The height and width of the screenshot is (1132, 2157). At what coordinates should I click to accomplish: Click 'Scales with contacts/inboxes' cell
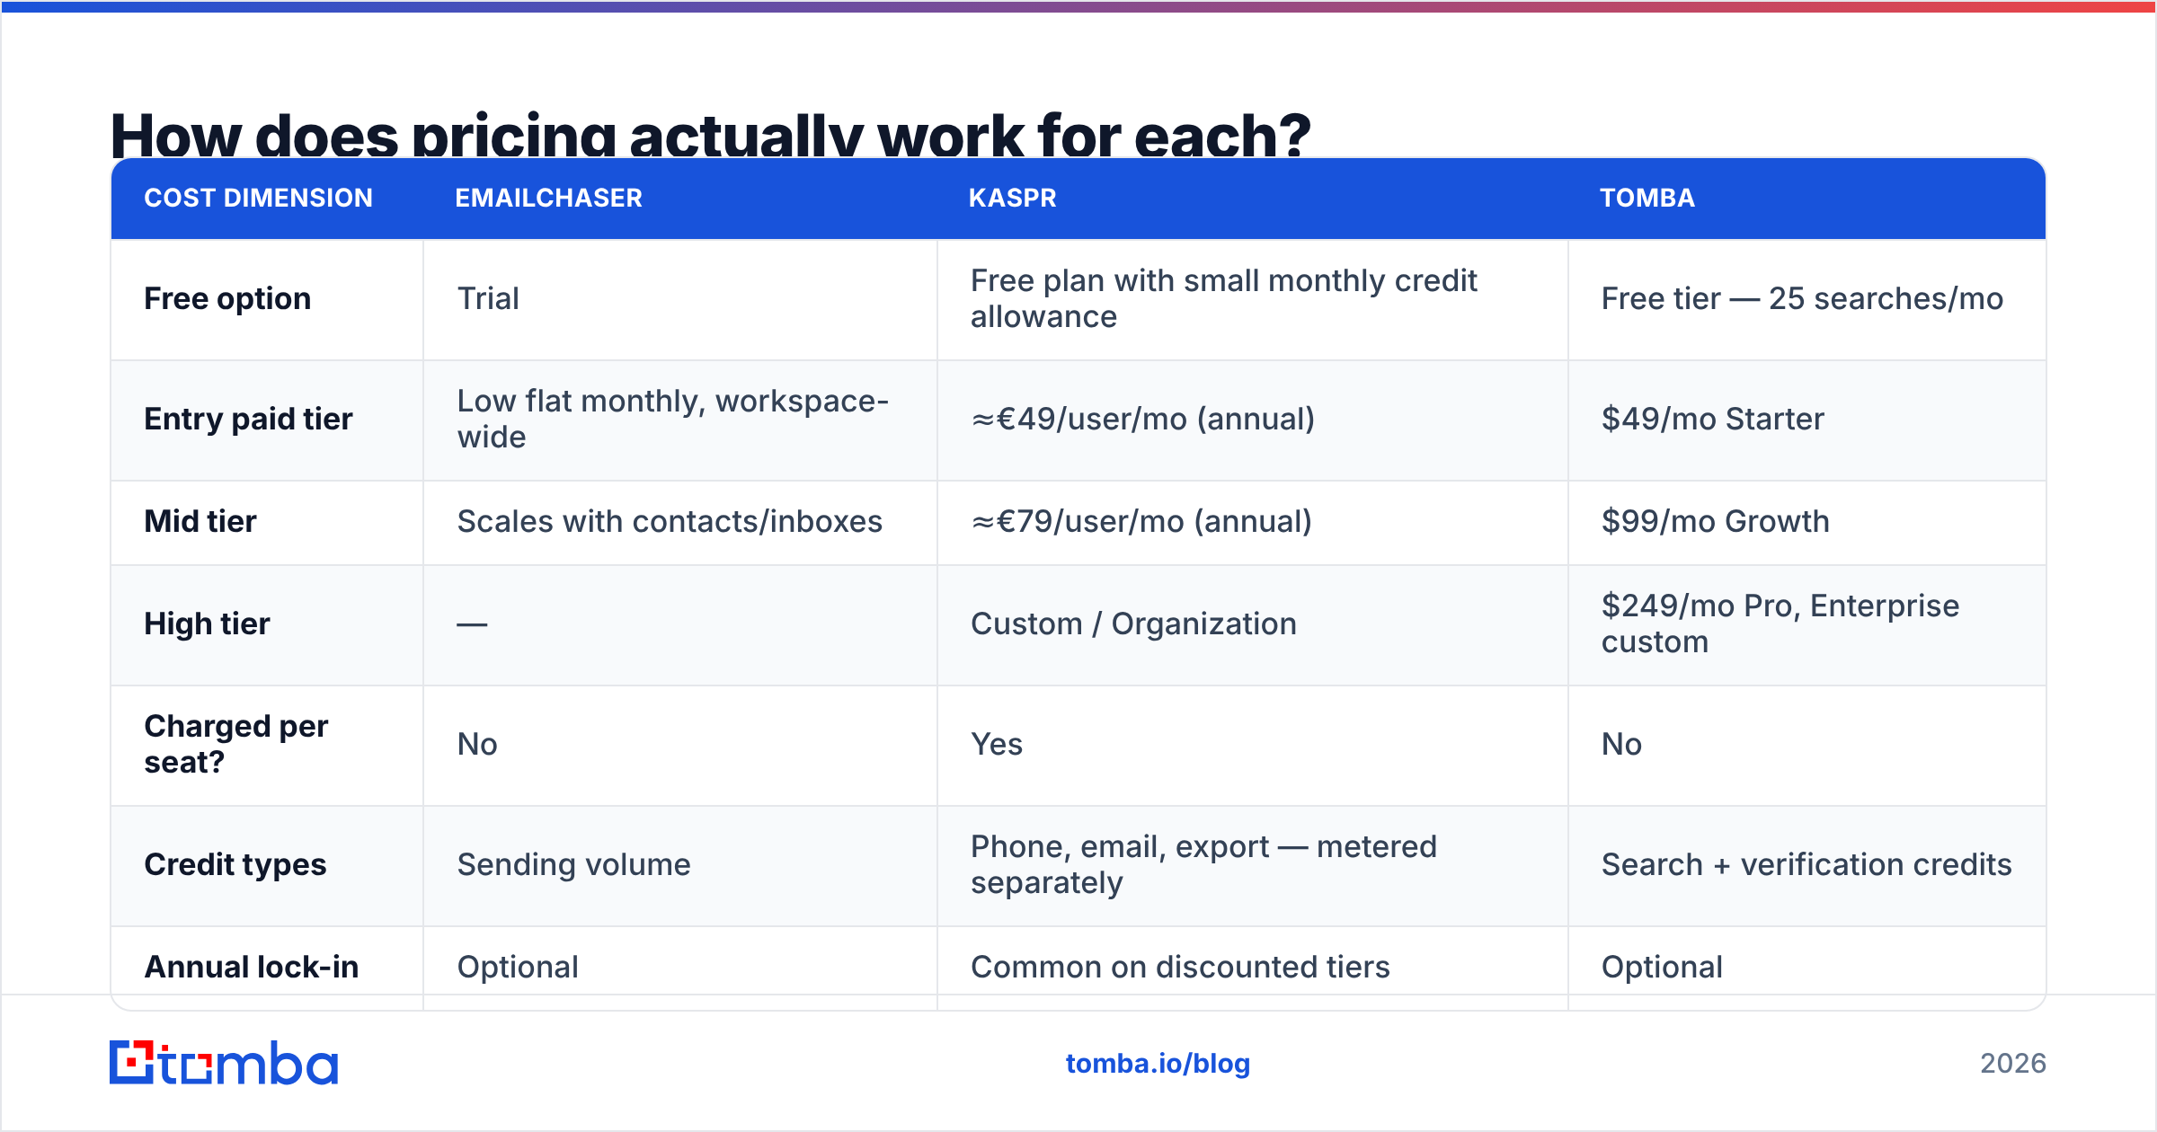pyautogui.click(x=670, y=521)
